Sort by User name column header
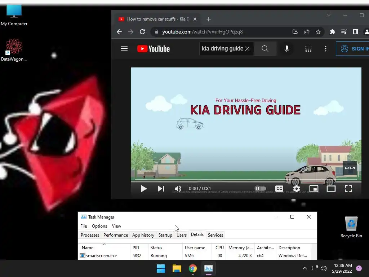Viewport: 369px width, 277px height. [x=197, y=247]
